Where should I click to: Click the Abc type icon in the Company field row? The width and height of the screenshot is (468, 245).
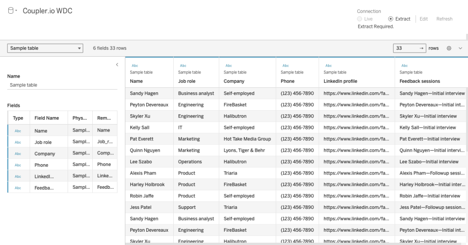18,154
